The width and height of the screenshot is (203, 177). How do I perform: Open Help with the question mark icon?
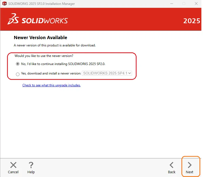(x=31, y=165)
